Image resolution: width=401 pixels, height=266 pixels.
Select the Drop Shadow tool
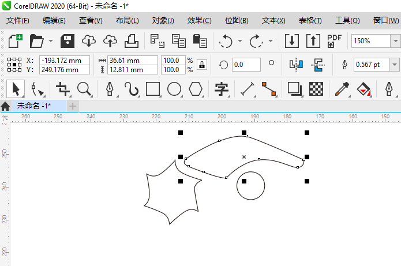tap(295, 89)
